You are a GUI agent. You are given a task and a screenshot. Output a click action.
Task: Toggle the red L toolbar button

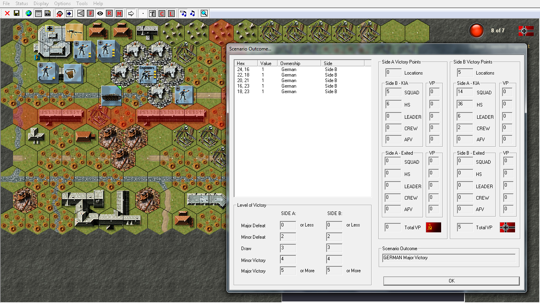coord(171,13)
